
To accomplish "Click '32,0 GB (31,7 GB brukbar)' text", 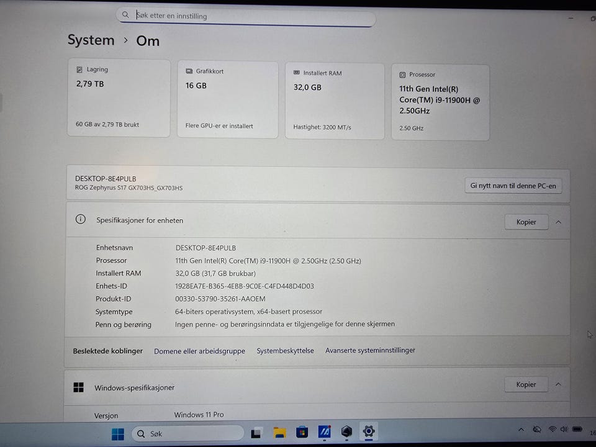I will 215,273.
